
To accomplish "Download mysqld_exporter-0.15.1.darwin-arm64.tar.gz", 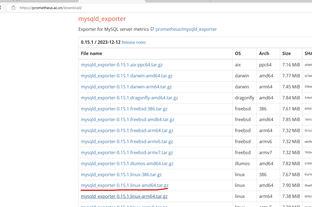I will [x=126, y=87].
